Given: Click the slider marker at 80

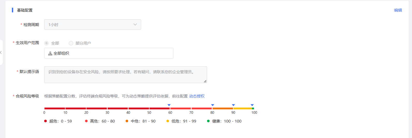Looking at the screenshot, I should click(212, 105).
